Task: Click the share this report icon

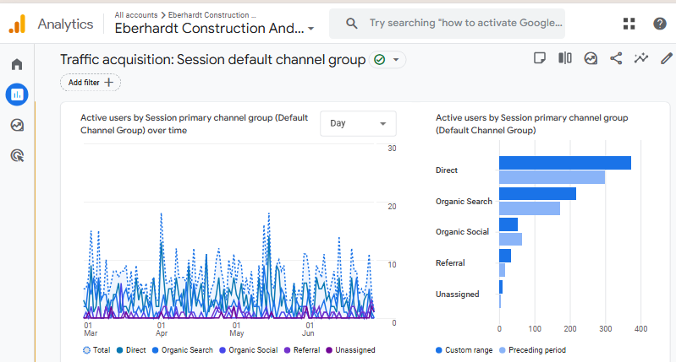Action: [616, 58]
